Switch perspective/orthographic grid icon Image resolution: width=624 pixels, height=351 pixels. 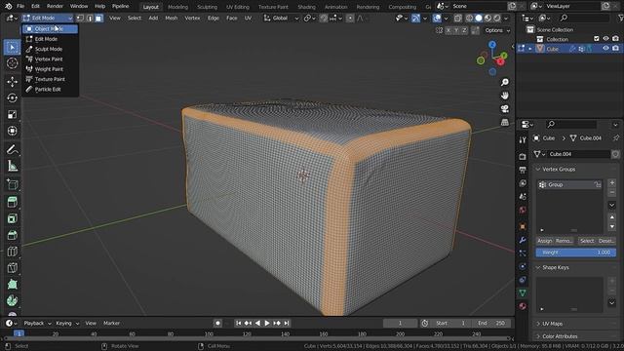pos(505,122)
